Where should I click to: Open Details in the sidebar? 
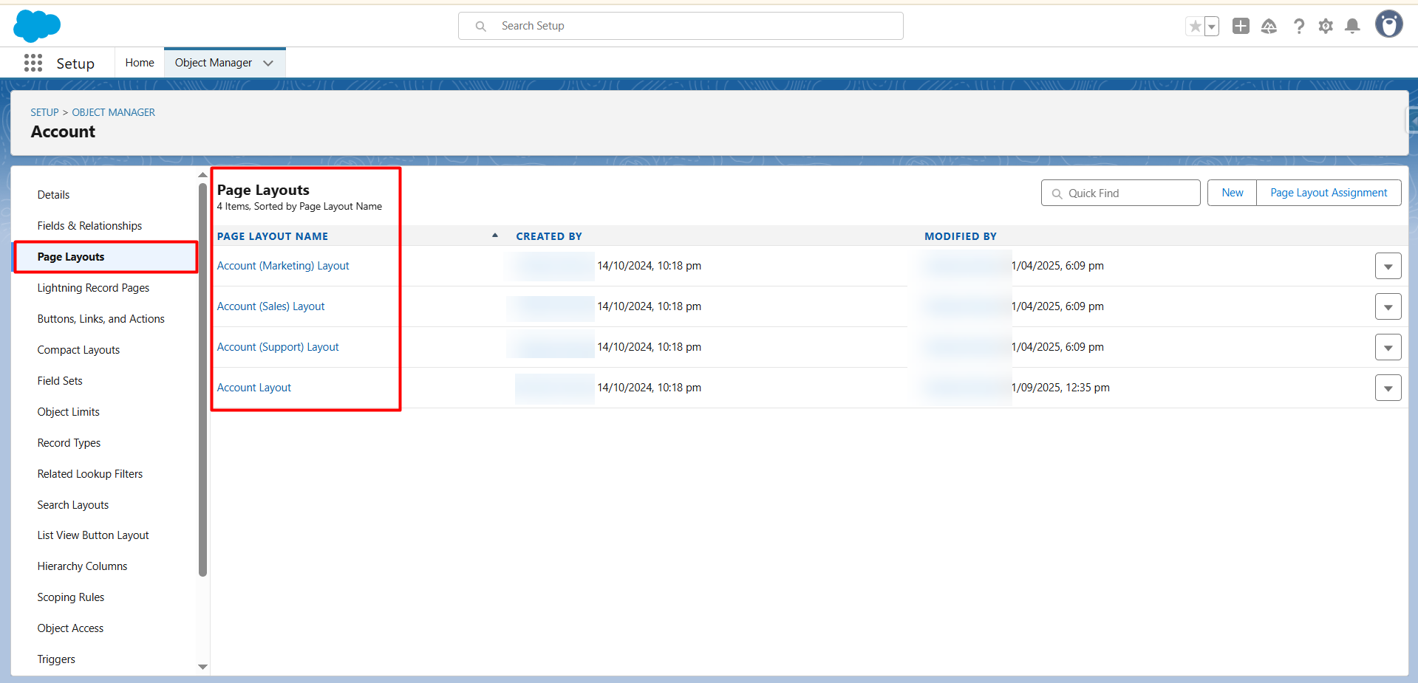coord(53,195)
